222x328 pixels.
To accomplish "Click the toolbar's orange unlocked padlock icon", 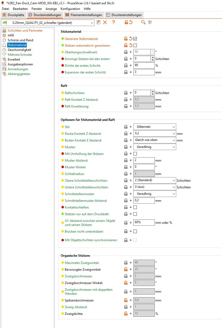I will pyautogui.click(x=126, y=23).
